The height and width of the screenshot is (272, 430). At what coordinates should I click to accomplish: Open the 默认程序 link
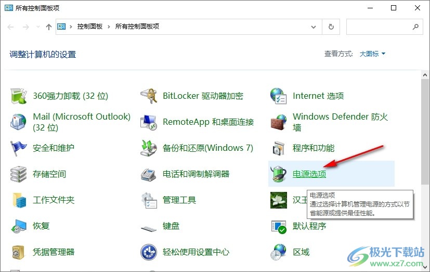pyautogui.click(x=309, y=226)
